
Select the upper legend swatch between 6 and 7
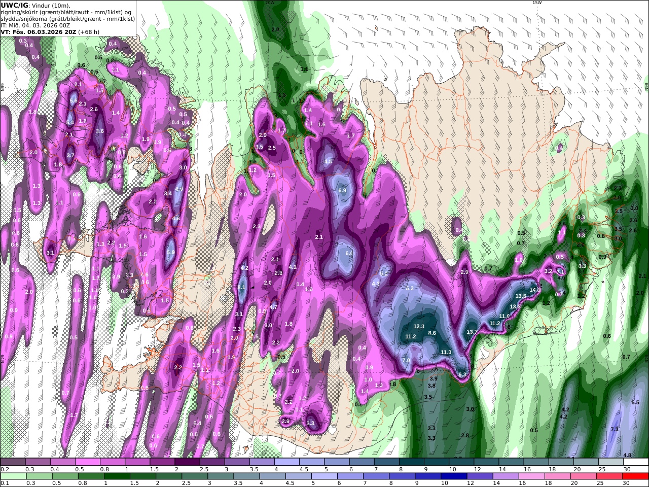pos(362,462)
